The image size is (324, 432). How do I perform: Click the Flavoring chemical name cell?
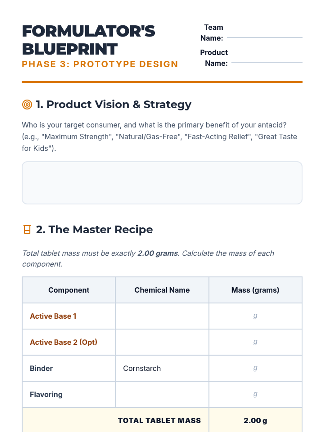(162, 394)
